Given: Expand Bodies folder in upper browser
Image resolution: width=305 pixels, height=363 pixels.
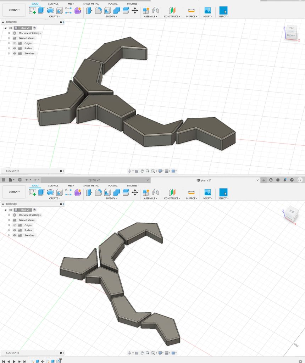Looking at the screenshot, I should pos(9,48).
